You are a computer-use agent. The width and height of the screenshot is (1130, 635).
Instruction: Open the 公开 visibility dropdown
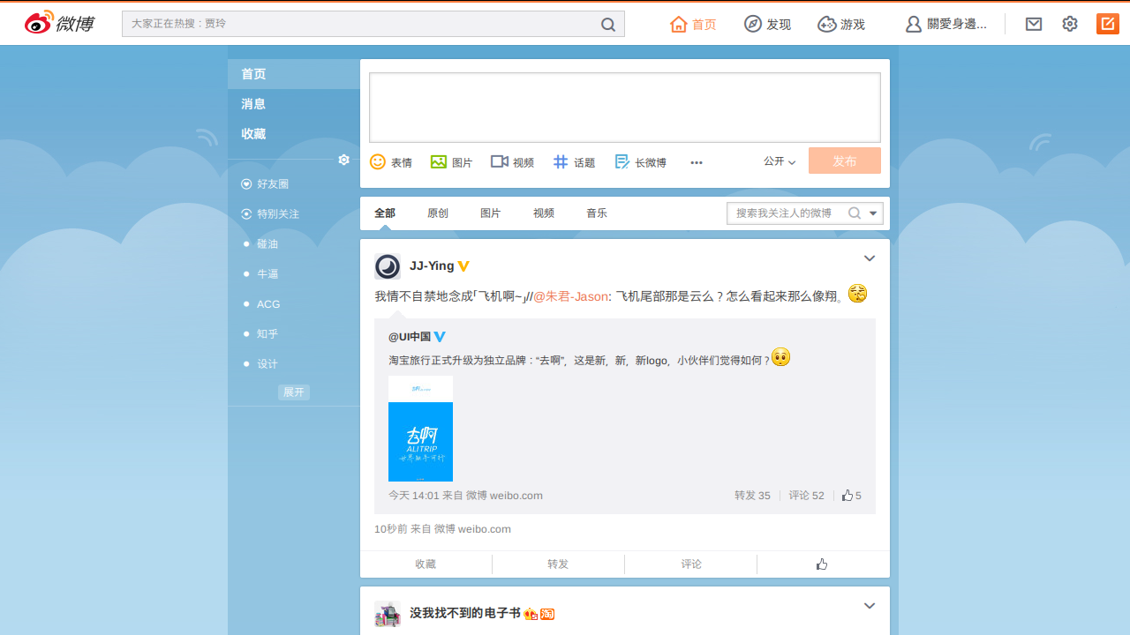(778, 161)
